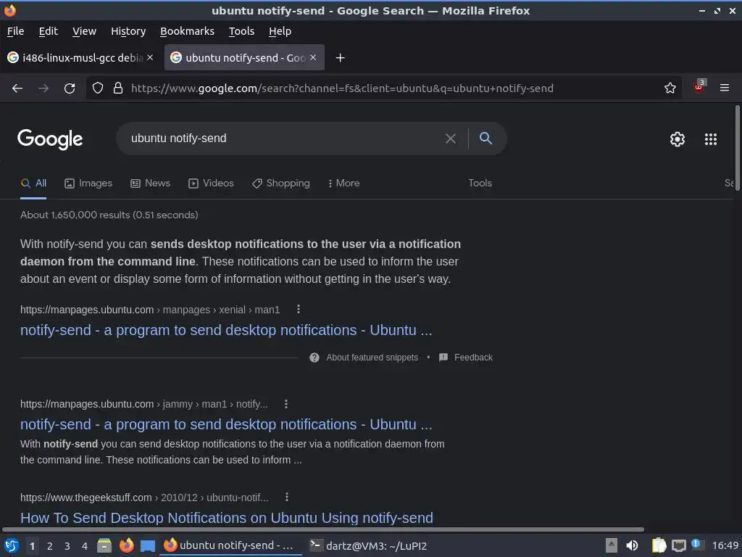742x557 pixels.
Task: Switch to workspace 4
Action: pyautogui.click(x=84, y=546)
